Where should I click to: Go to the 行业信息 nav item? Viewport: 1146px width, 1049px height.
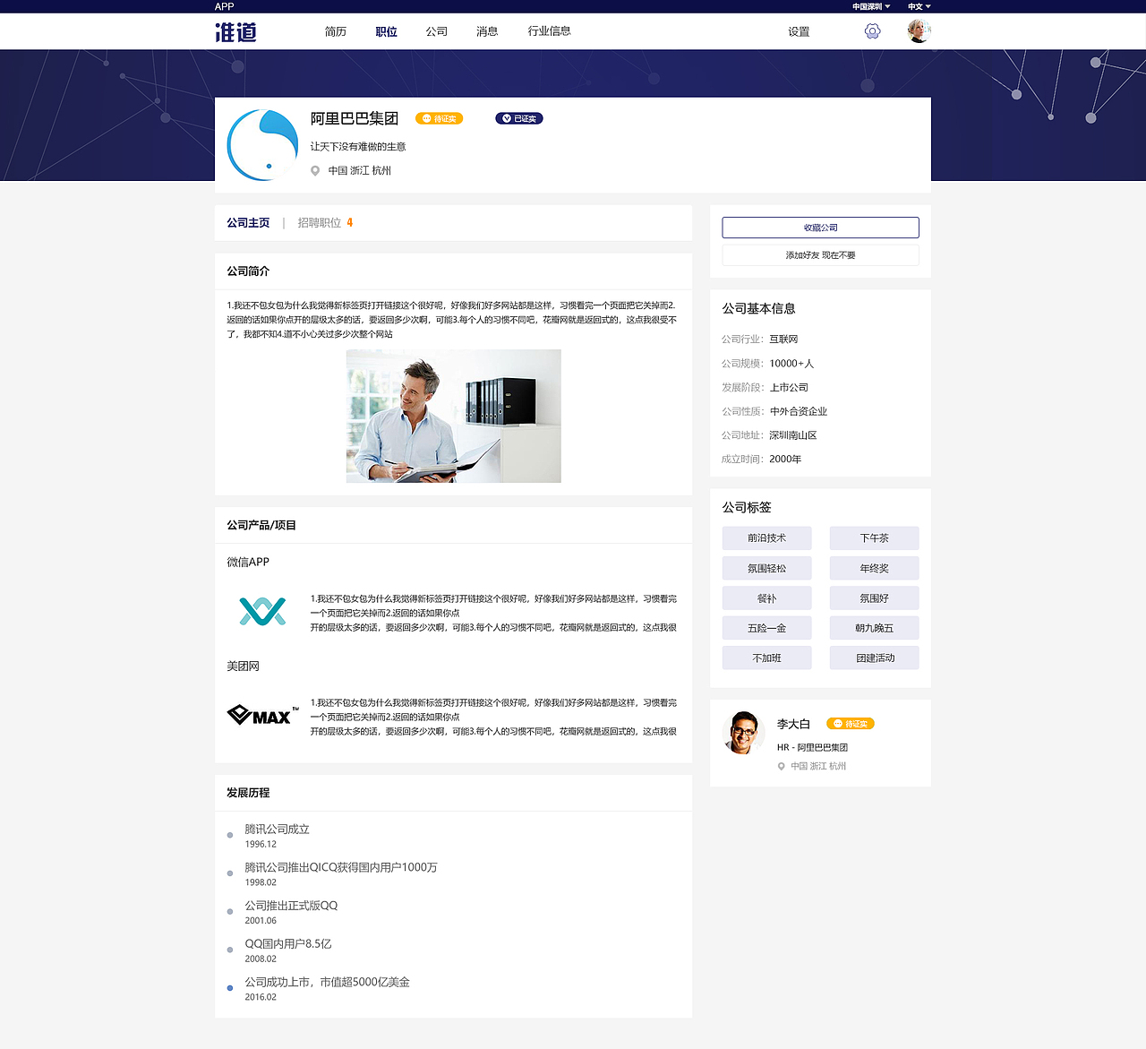click(x=549, y=31)
